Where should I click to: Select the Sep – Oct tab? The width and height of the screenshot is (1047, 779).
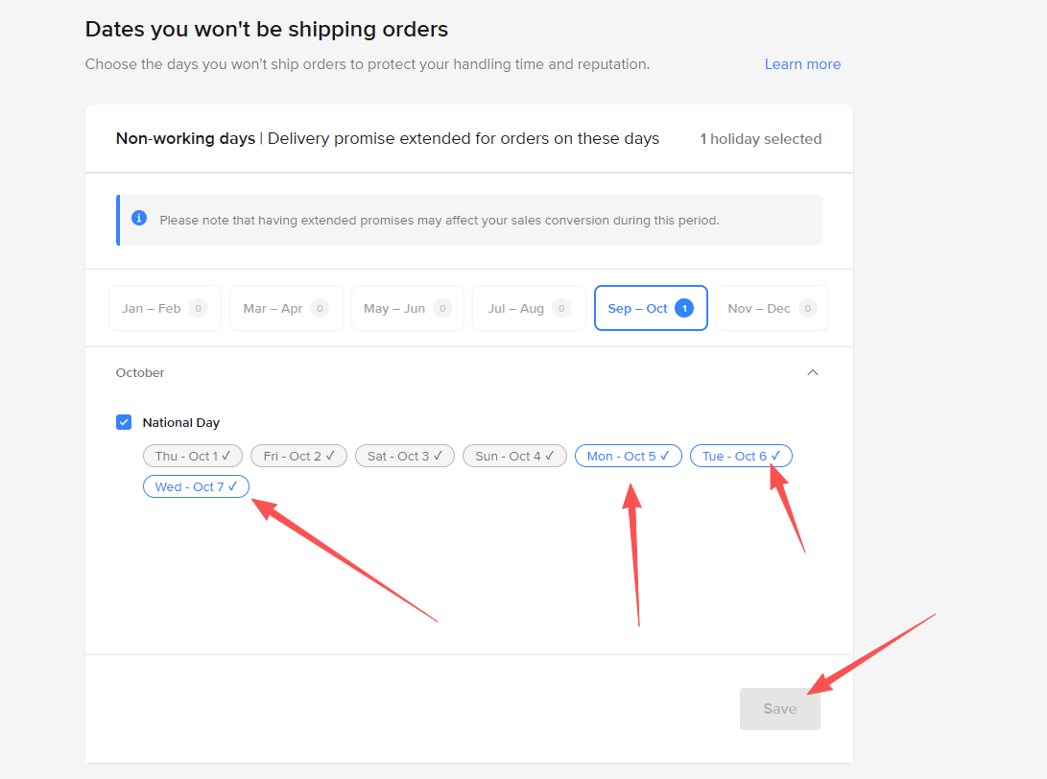pos(651,308)
